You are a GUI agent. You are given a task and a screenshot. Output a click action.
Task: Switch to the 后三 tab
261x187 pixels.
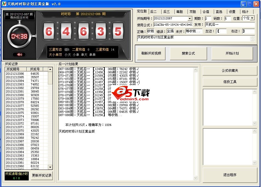166,12
